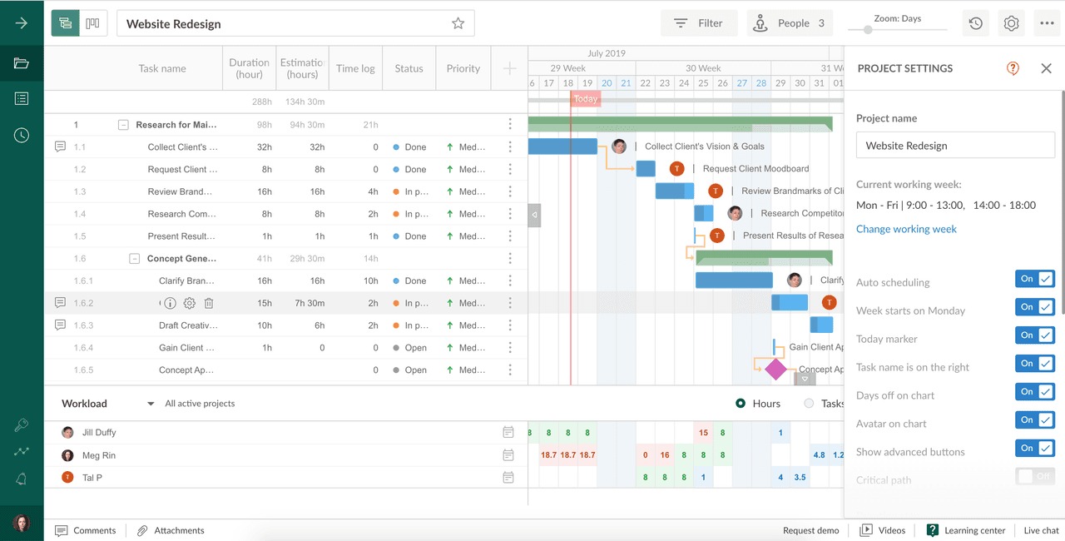Switch to the board view icon
The width and height of the screenshot is (1065, 541).
coord(93,23)
